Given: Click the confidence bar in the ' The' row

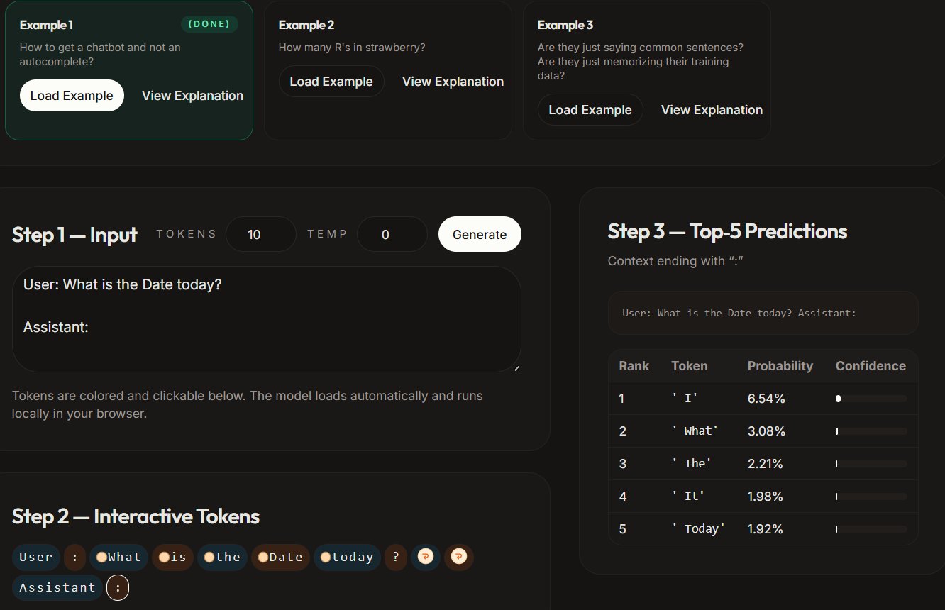Looking at the screenshot, I should coord(871,464).
